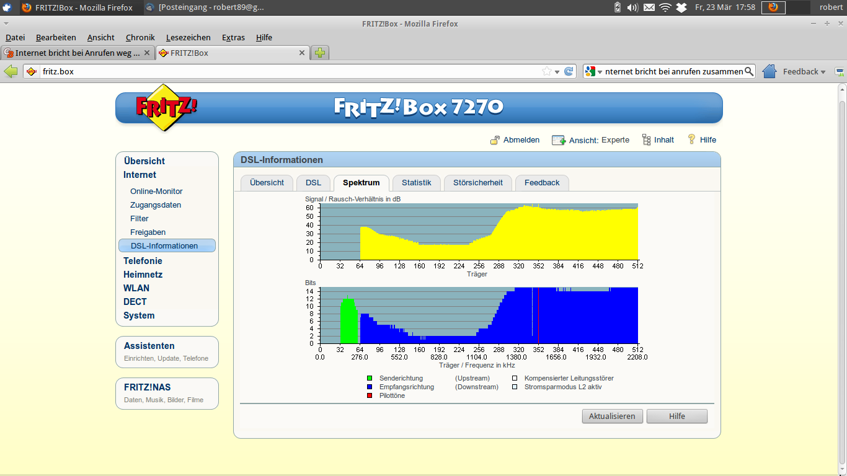Open the Assistenten panel

point(167,352)
